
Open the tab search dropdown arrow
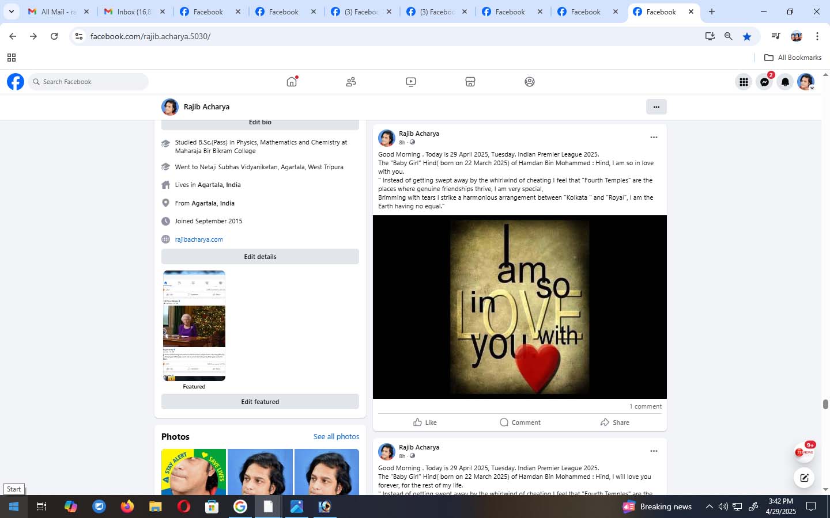click(11, 12)
